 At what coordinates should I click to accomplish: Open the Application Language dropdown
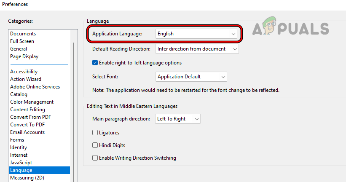[x=196, y=34]
